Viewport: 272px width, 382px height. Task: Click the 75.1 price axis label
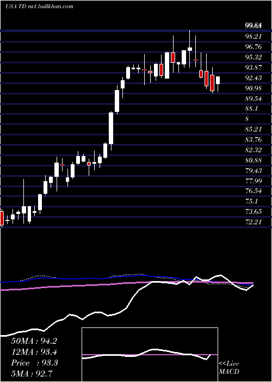click(251, 201)
